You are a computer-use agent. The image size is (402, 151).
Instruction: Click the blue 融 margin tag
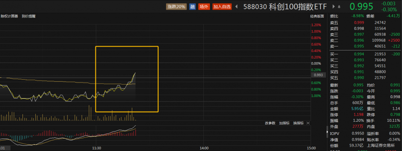pyautogui.click(x=192, y=7)
